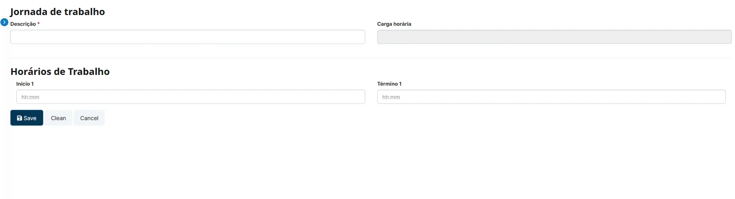Click the red required asterisk beside Descrição
This screenshot has width=735, height=199.
point(39,23)
